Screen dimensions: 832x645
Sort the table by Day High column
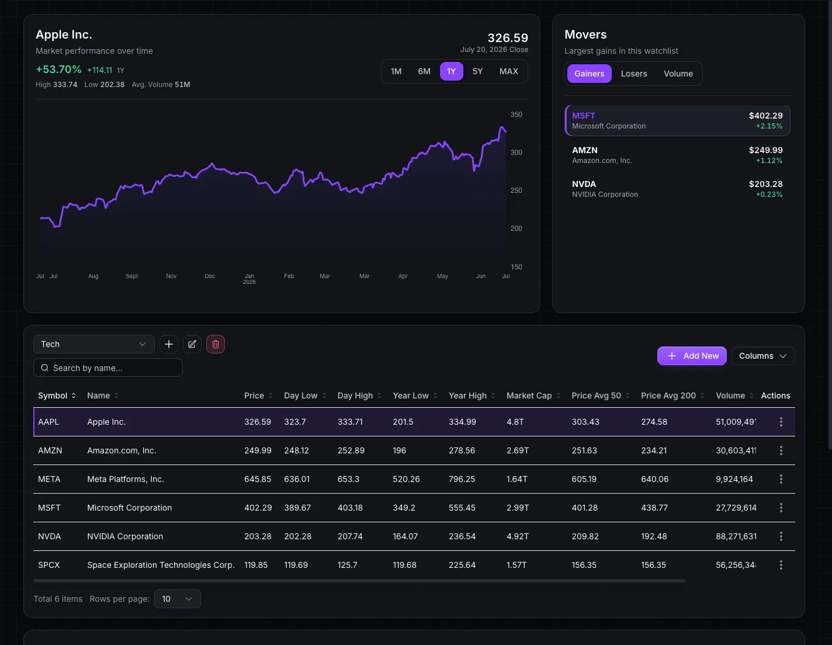coord(359,396)
